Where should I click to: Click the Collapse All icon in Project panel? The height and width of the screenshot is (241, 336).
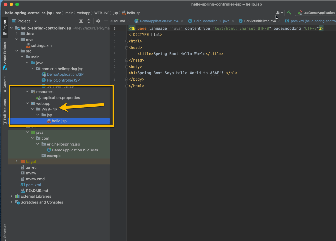click(89, 21)
